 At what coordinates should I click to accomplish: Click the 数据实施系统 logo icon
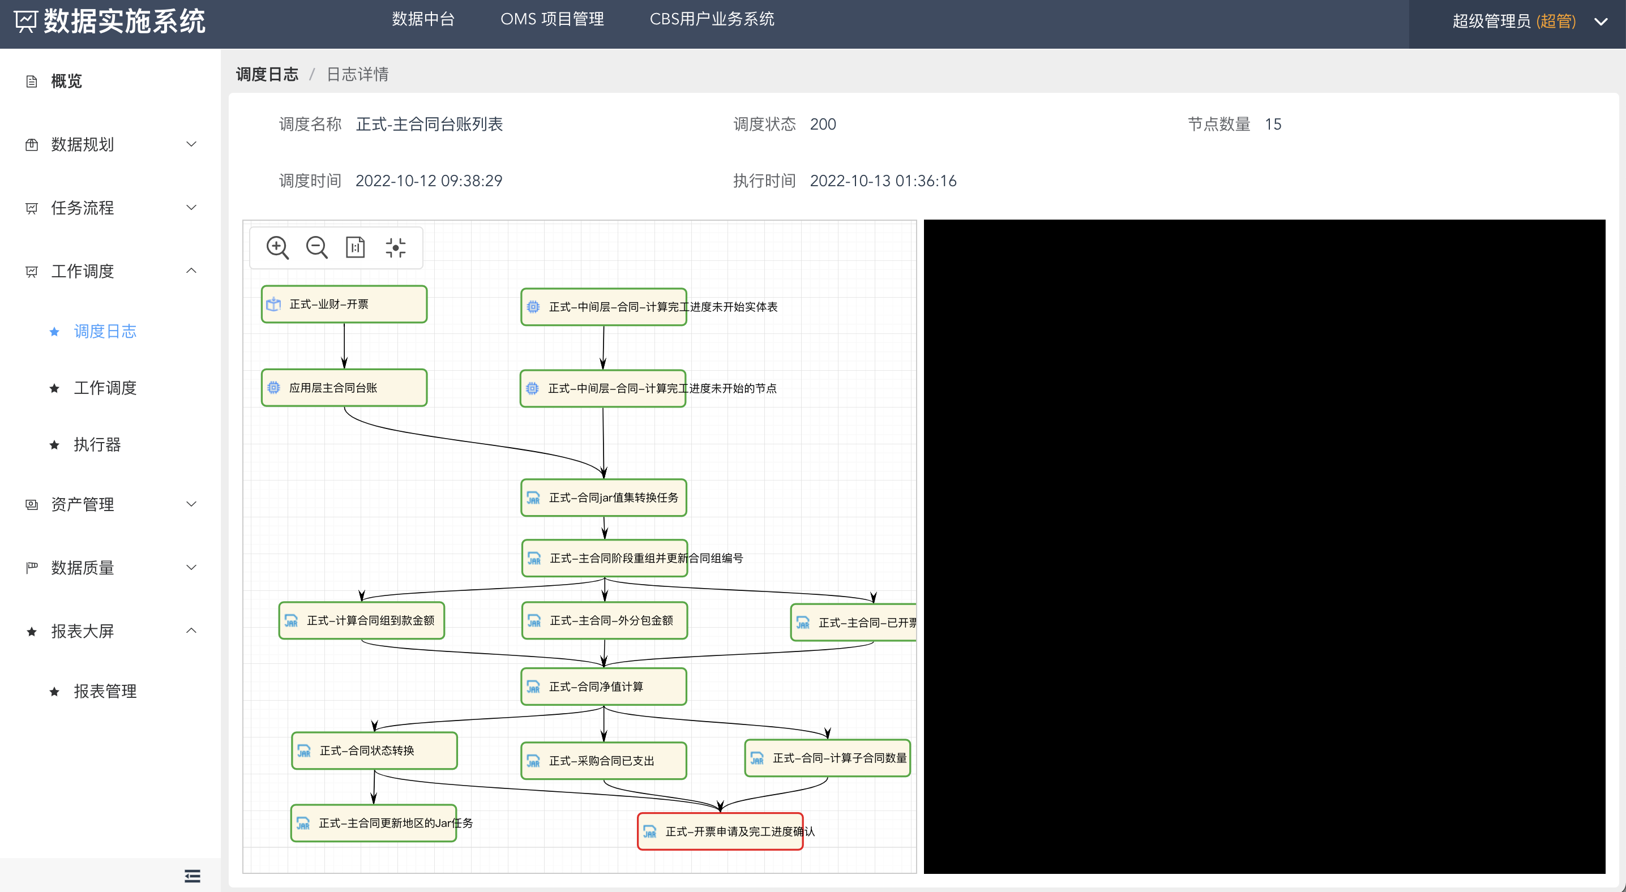coord(26,22)
